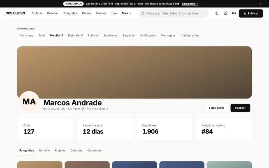Expand the Mais dropdown menu
This screenshot has width=269, height=168.
click(x=127, y=13)
